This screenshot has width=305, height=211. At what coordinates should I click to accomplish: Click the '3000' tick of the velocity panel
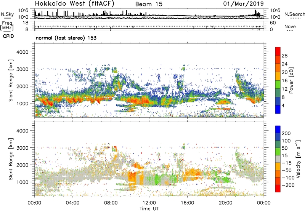(22, 148)
